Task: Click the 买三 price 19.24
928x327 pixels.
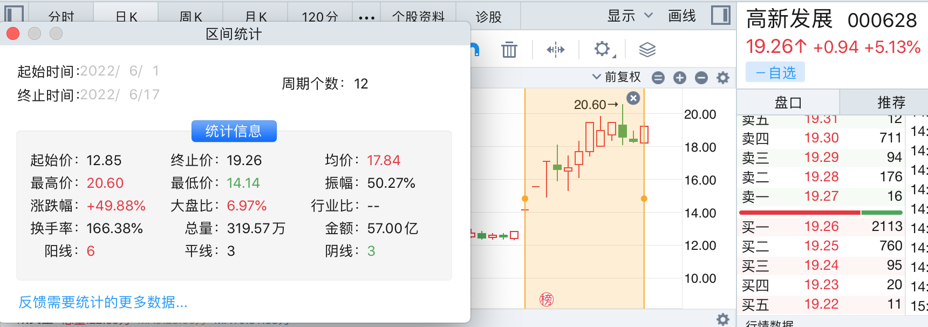Action: (821, 265)
